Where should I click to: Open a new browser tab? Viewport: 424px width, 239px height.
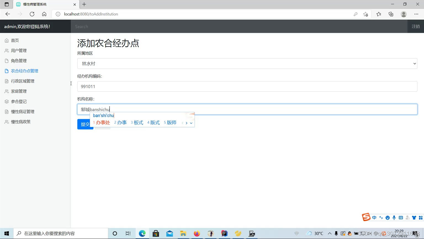[x=84, y=4]
